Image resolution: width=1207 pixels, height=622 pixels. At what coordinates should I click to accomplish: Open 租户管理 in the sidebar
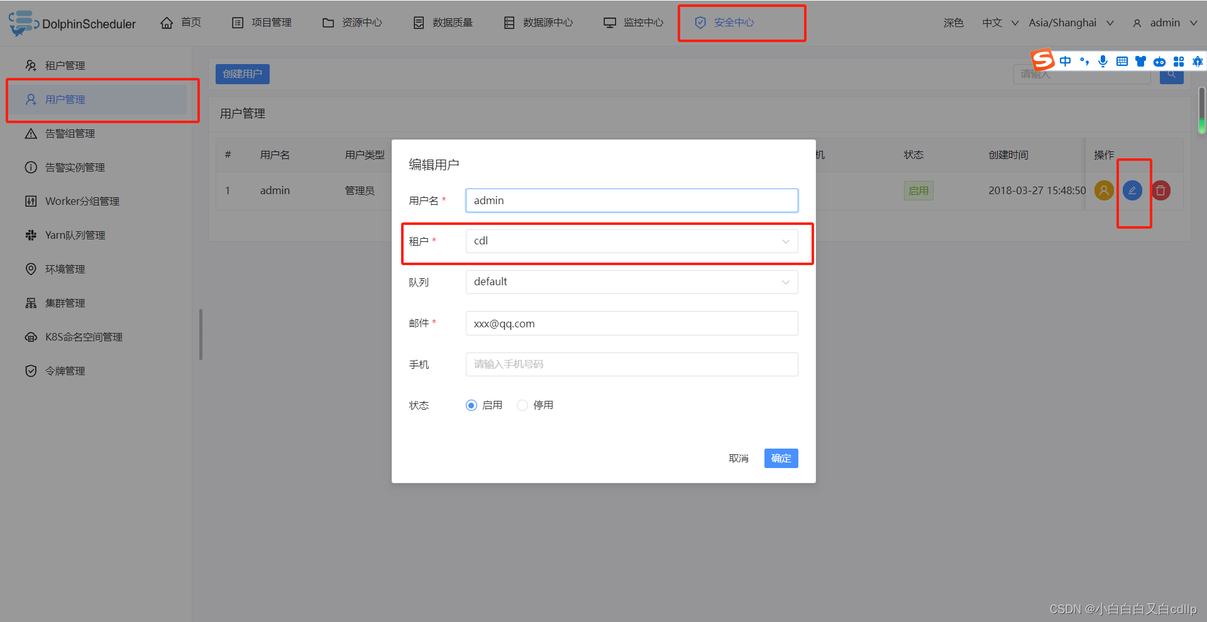pos(96,65)
